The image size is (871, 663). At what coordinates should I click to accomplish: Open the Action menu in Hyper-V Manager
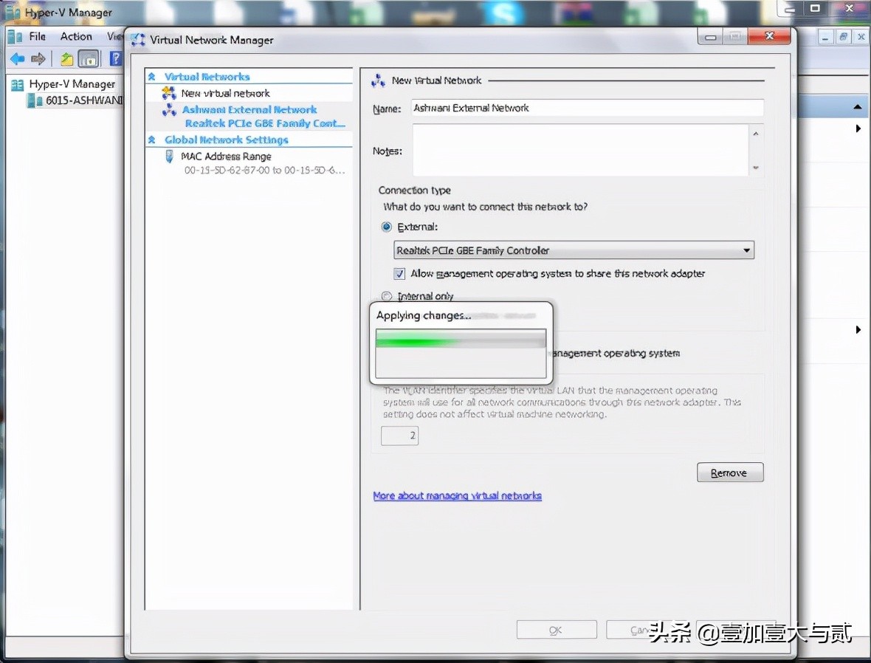coord(76,37)
